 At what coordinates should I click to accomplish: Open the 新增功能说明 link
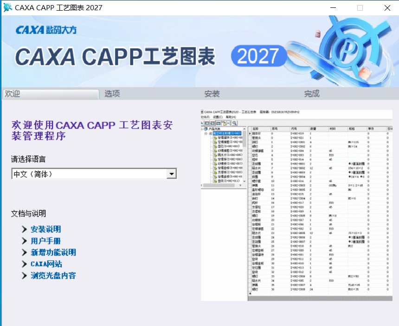pyautogui.click(x=53, y=253)
